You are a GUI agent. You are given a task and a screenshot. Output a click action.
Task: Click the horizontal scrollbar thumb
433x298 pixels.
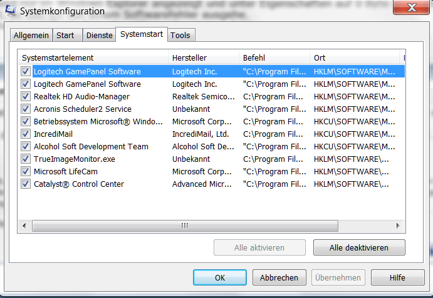pos(185,226)
